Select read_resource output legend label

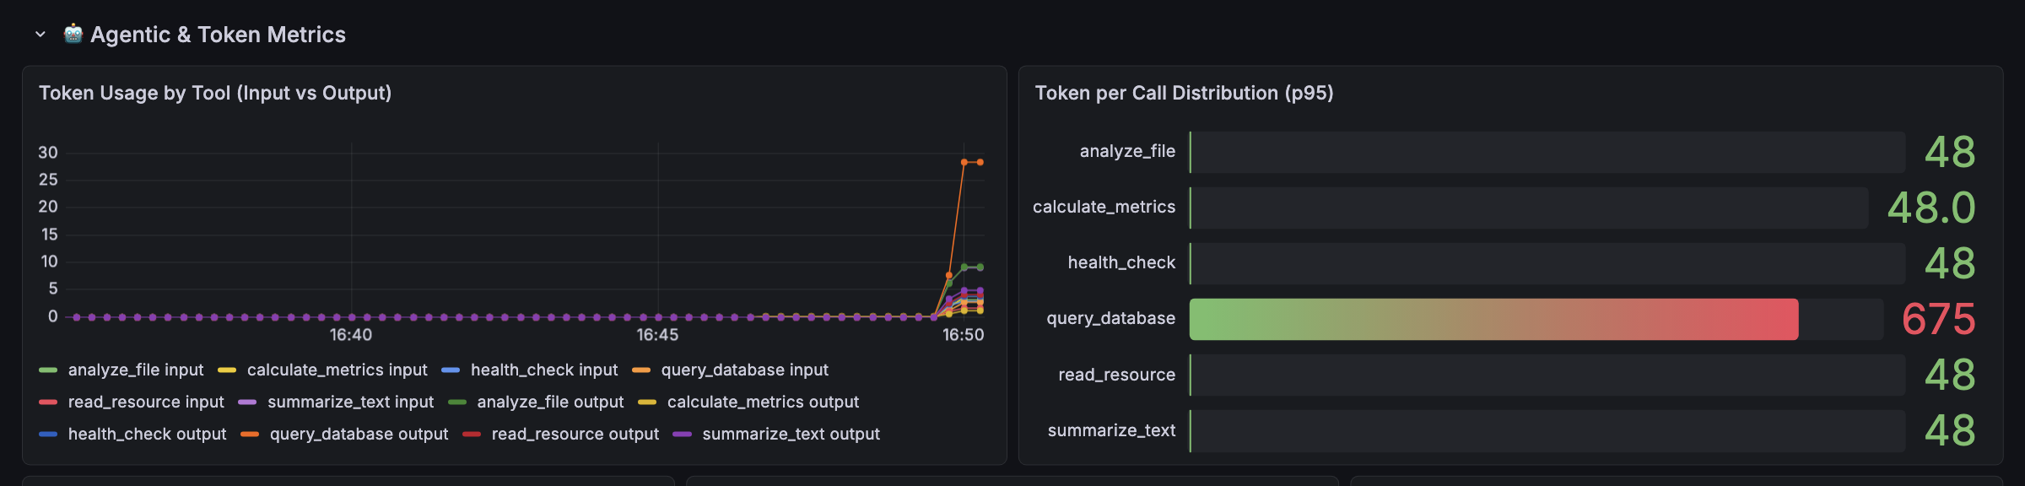pos(575,434)
